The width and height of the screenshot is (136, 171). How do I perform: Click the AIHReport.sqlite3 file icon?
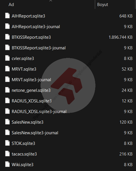point(7,15)
